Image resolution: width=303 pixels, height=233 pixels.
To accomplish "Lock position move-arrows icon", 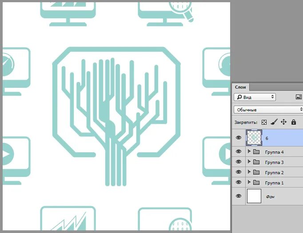I will [x=283, y=122].
